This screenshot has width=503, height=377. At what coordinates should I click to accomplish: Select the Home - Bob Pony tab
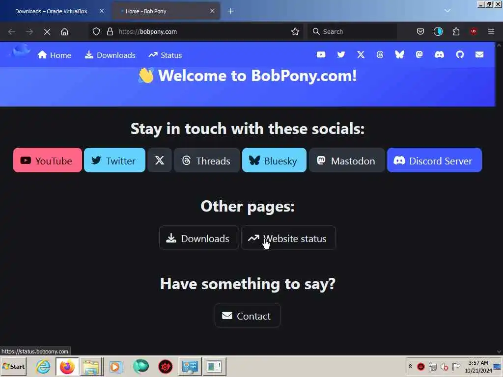click(166, 11)
